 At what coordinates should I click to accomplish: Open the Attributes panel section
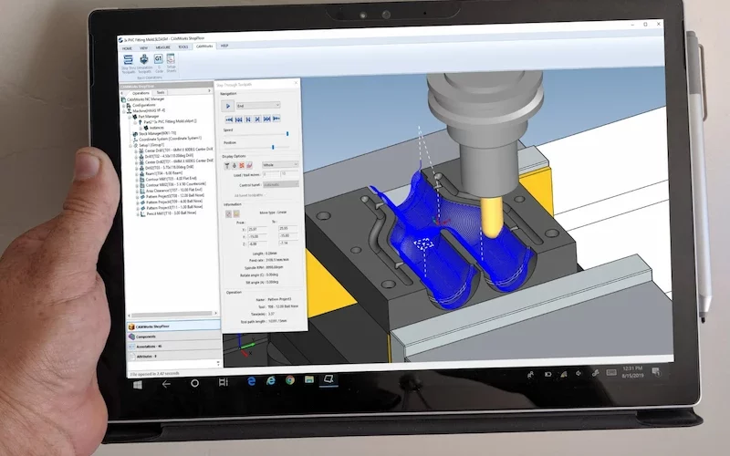pos(174,356)
